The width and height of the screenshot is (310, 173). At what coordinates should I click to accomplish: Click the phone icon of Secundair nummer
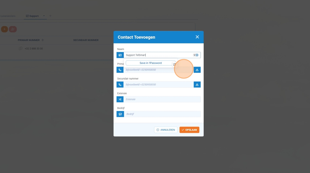120,85
